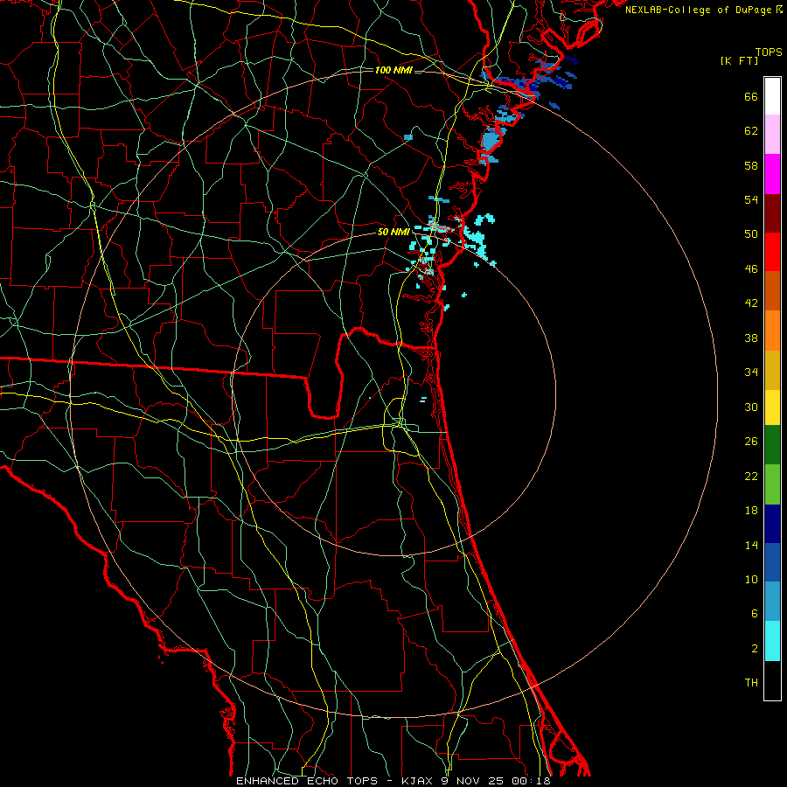This screenshot has width=787, height=787.
Task: Choose the navy blue legend swatch
Action: 772,524
